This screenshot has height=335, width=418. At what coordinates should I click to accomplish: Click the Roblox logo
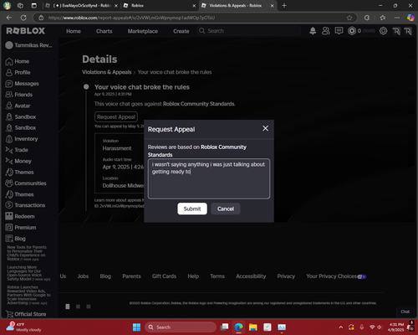(25, 31)
